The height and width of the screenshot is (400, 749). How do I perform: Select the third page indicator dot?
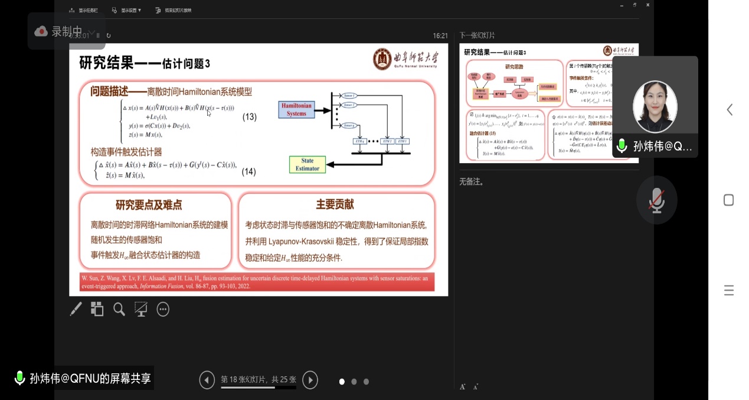tap(366, 382)
